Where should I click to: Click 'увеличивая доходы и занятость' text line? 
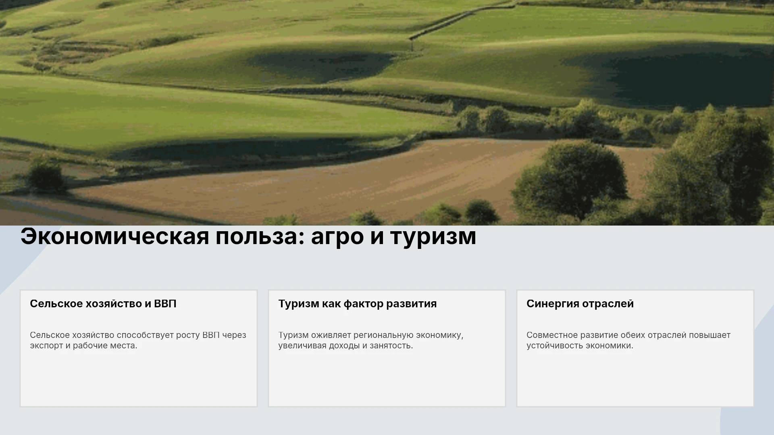[345, 346]
